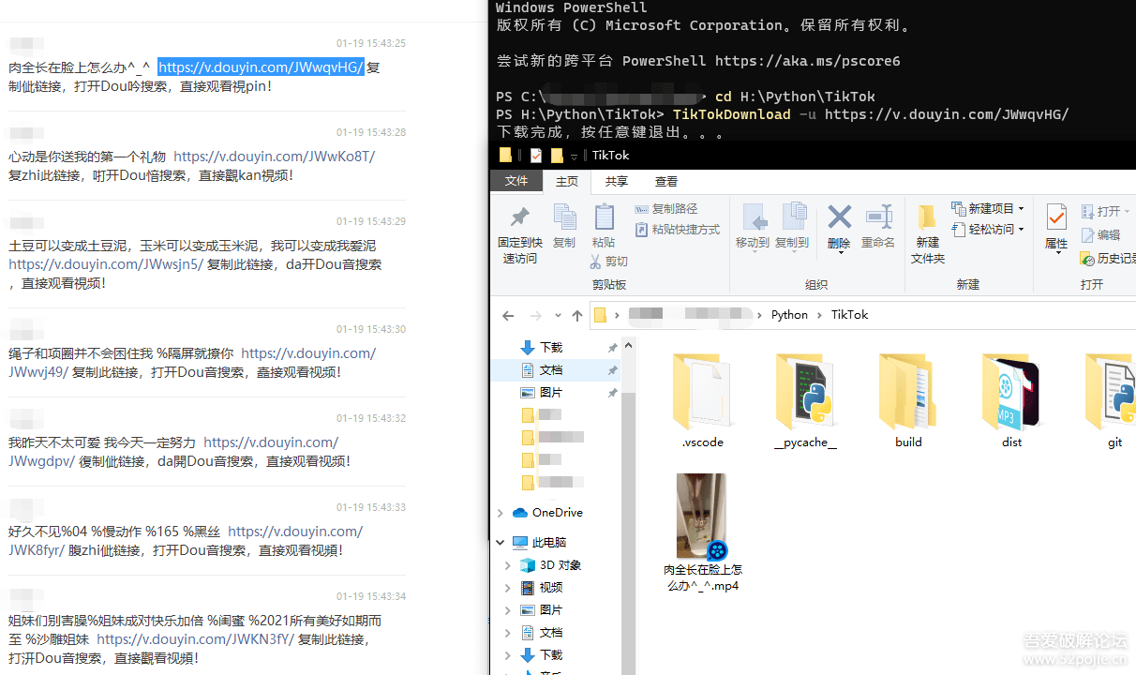Select the .vscode folder

[x=702, y=401]
